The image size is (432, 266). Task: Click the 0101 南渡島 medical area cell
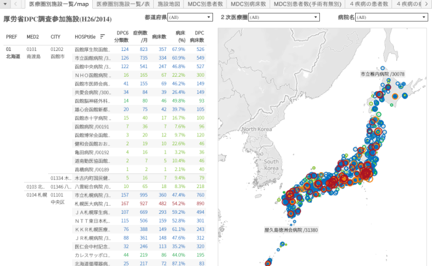[33, 53]
